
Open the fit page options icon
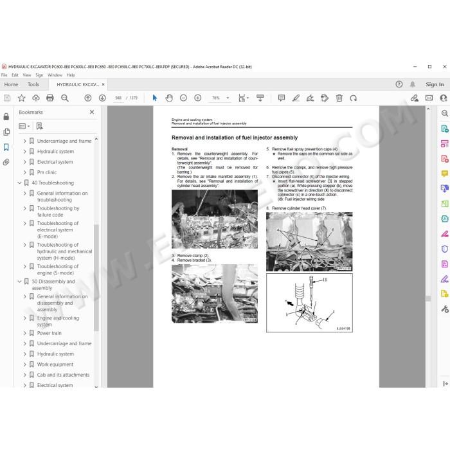coord(244,98)
